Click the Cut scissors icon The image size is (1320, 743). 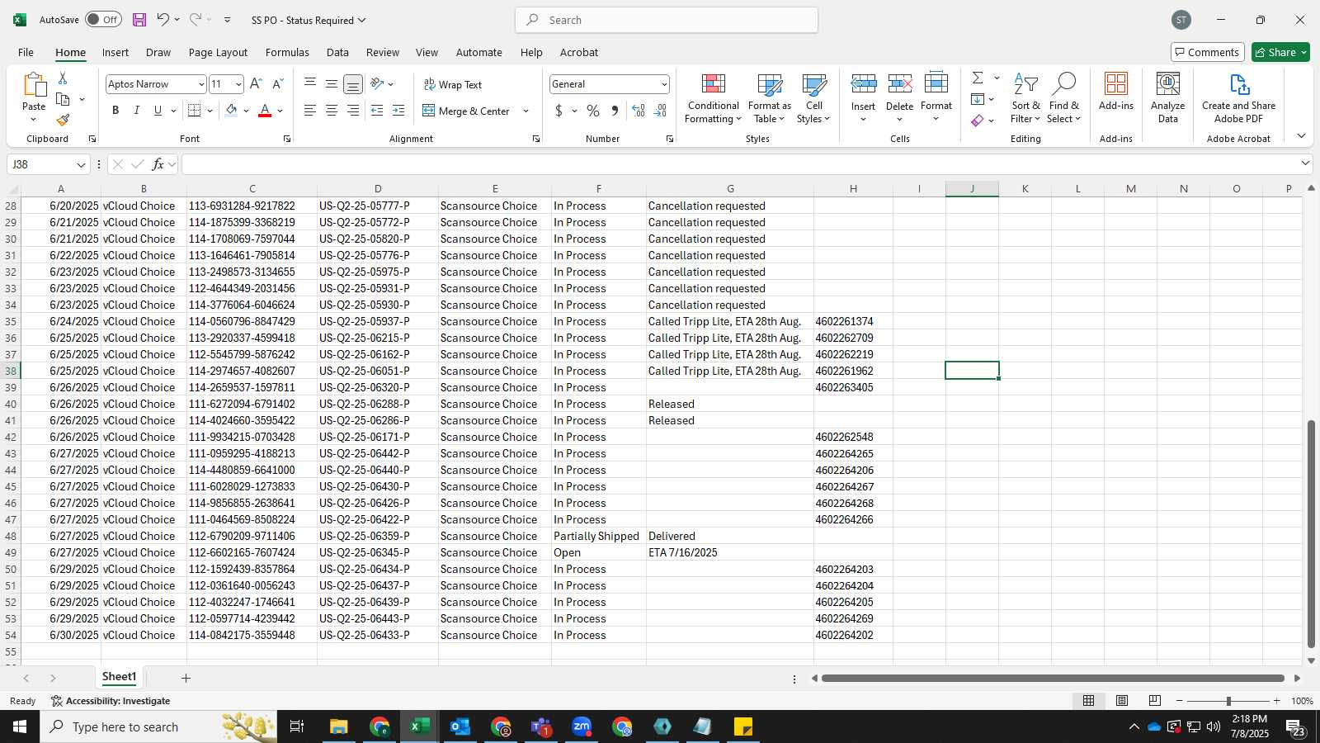63,78
